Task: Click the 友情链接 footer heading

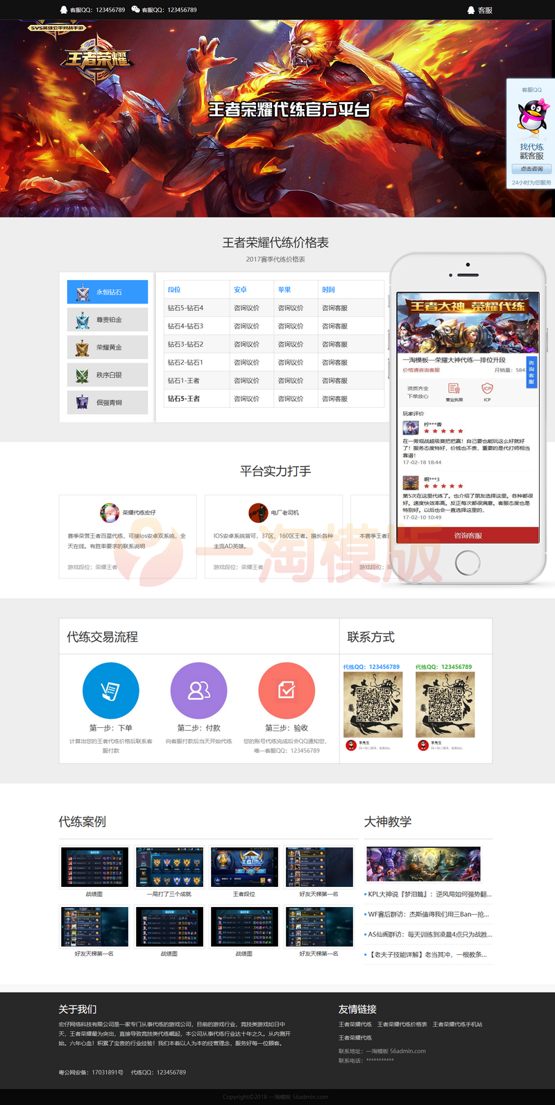Action: (357, 1009)
